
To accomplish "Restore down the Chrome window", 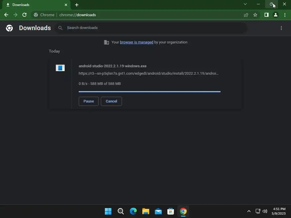I will click(271, 4).
